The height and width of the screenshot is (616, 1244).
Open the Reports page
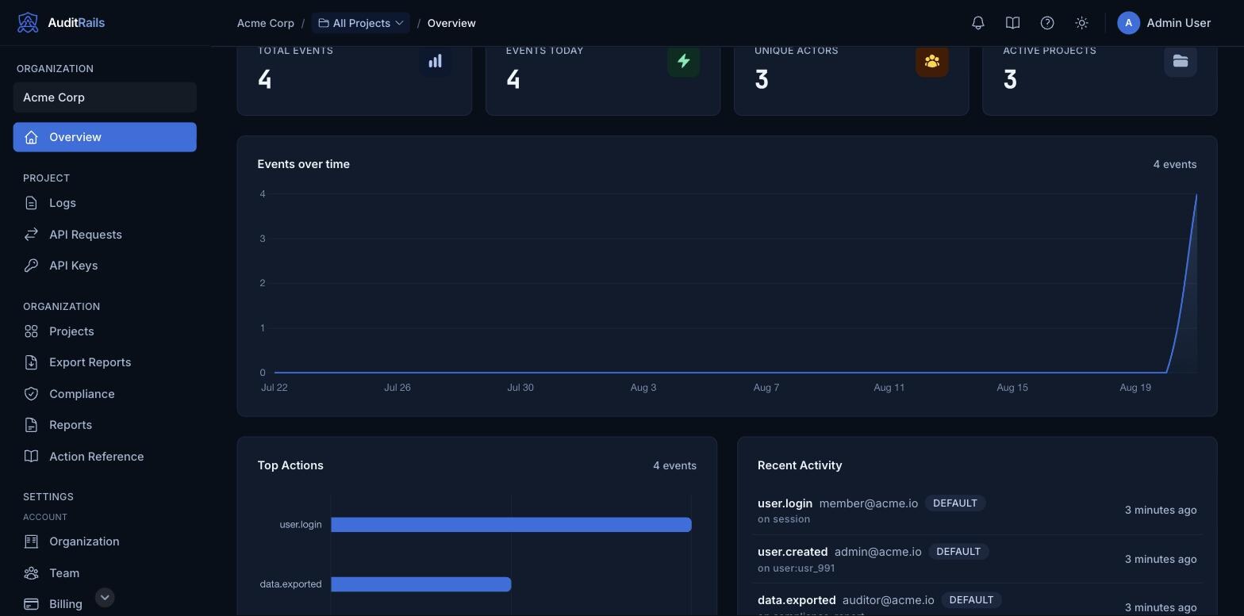105,425
